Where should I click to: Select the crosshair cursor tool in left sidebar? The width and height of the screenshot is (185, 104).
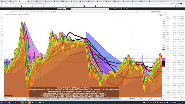tap(2, 12)
